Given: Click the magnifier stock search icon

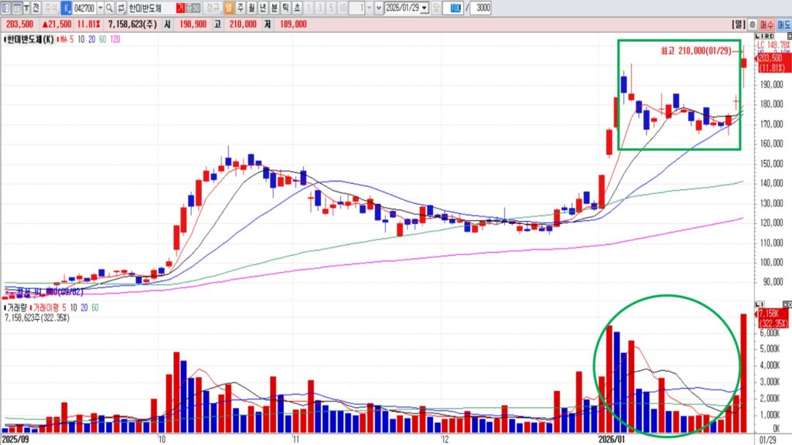Looking at the screenshot, I should point(109,8).
